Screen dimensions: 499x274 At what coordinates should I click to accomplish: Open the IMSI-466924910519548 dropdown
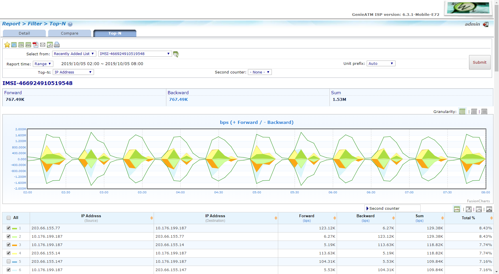(x=135, y=54)
